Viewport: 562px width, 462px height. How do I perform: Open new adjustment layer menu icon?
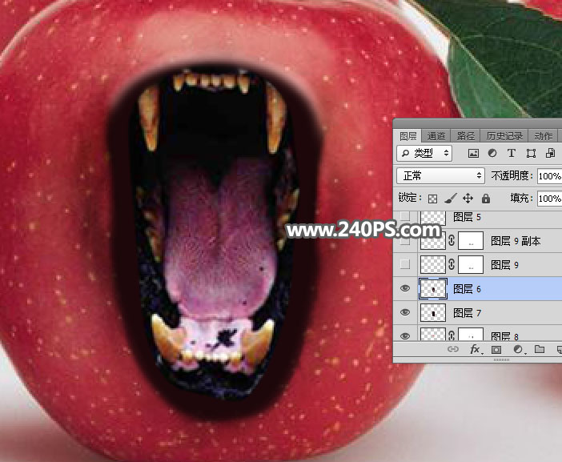[518, 349]
